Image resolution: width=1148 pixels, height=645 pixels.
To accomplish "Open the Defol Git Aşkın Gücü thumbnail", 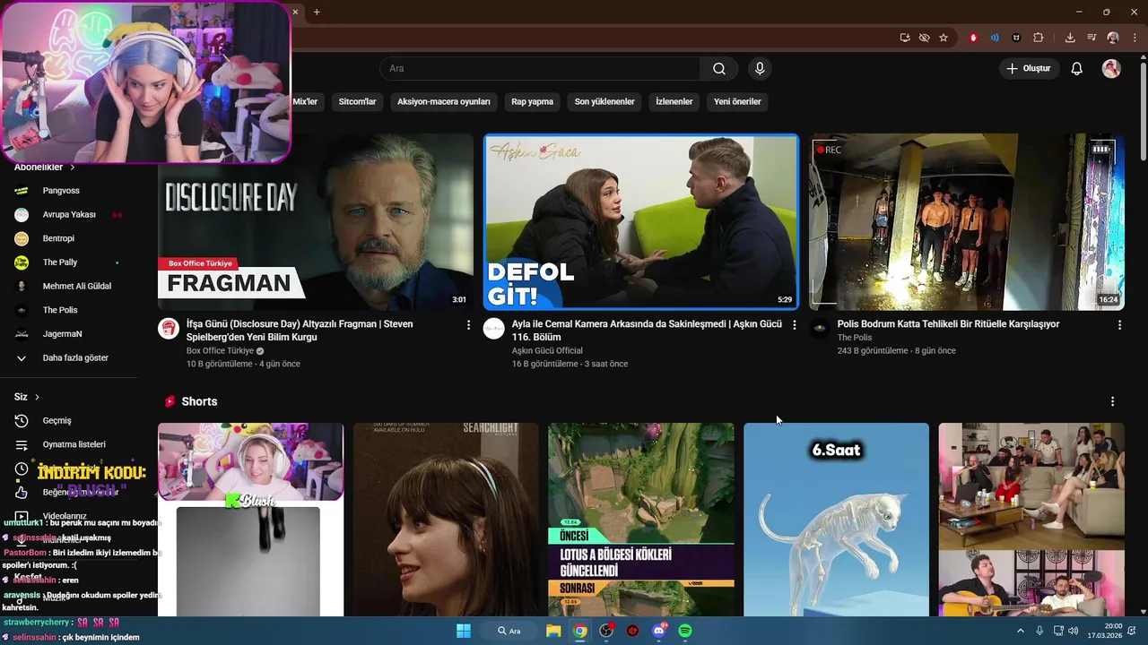I will coord(641,222).
